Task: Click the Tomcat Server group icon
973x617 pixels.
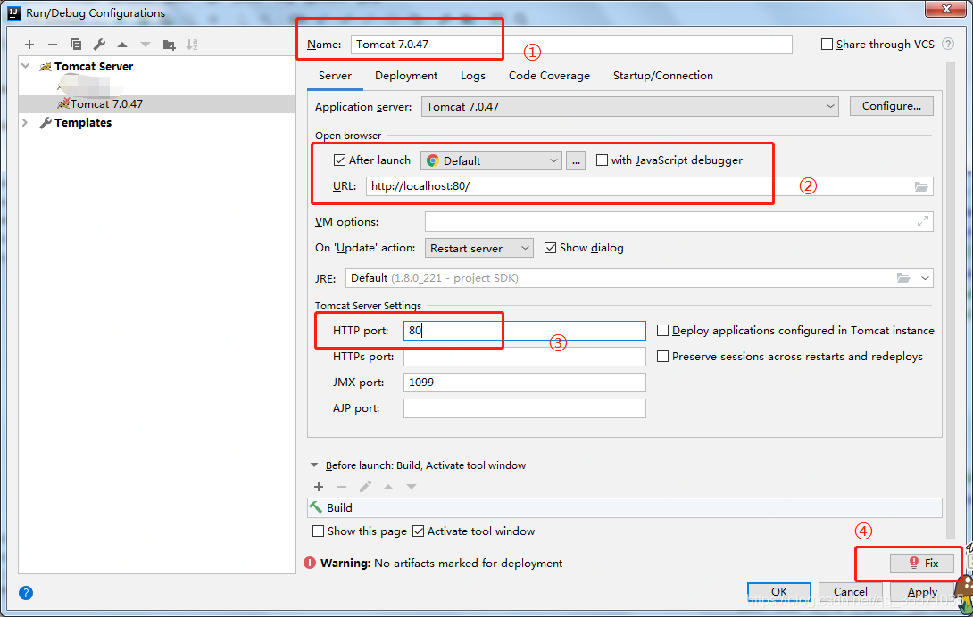Action: pos(46,66)
